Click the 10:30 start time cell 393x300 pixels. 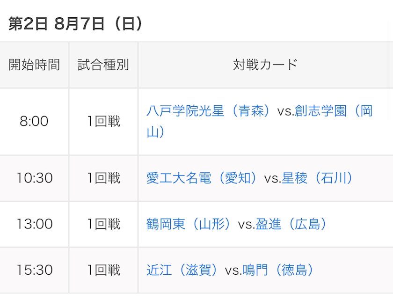[34, 178]
